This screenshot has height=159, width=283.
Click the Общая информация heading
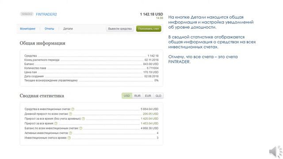click(x=42, y=43)
